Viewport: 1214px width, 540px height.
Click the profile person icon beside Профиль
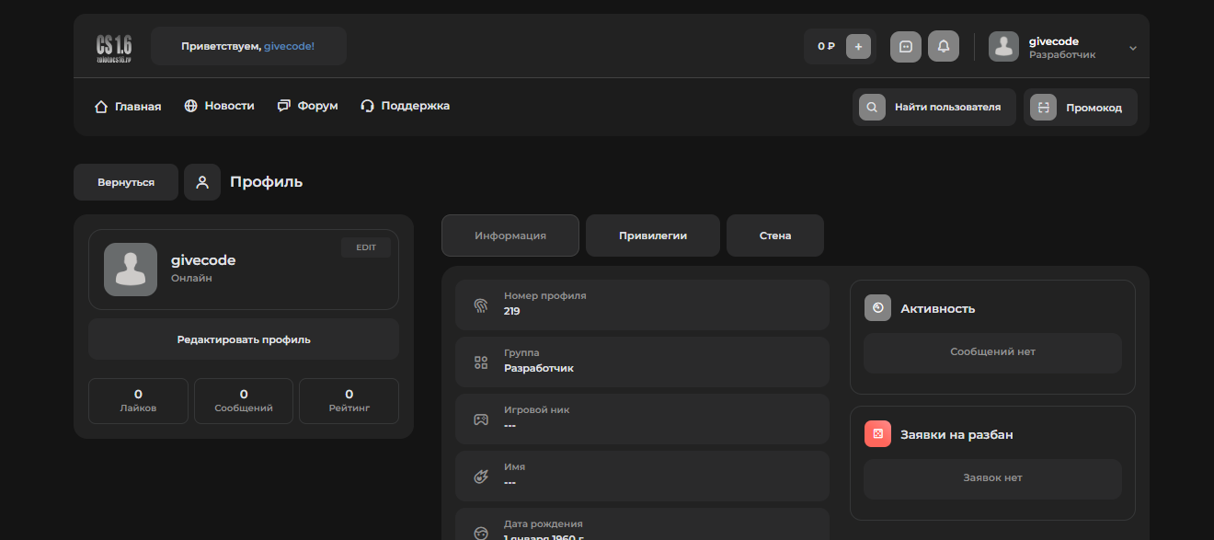(x=202, y=182)
